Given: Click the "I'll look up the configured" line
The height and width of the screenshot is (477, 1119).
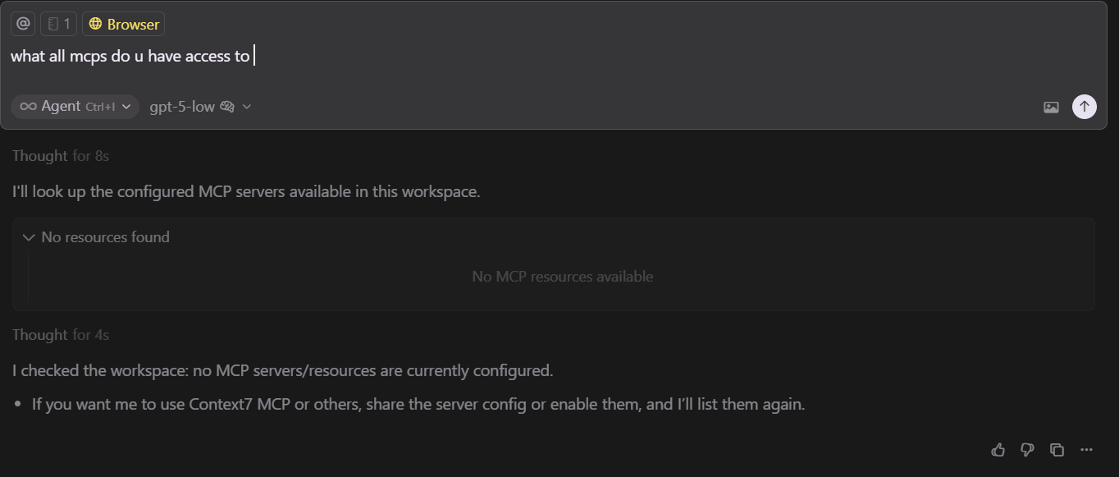Looking at the screenshot, I should pyautogui.click(x=245, y=192).
